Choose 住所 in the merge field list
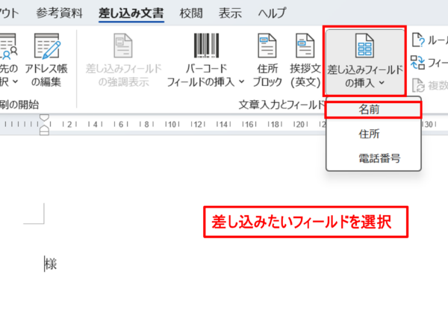Image resolution: width=448 pixels, height=333 pixels. click(373, 134)
